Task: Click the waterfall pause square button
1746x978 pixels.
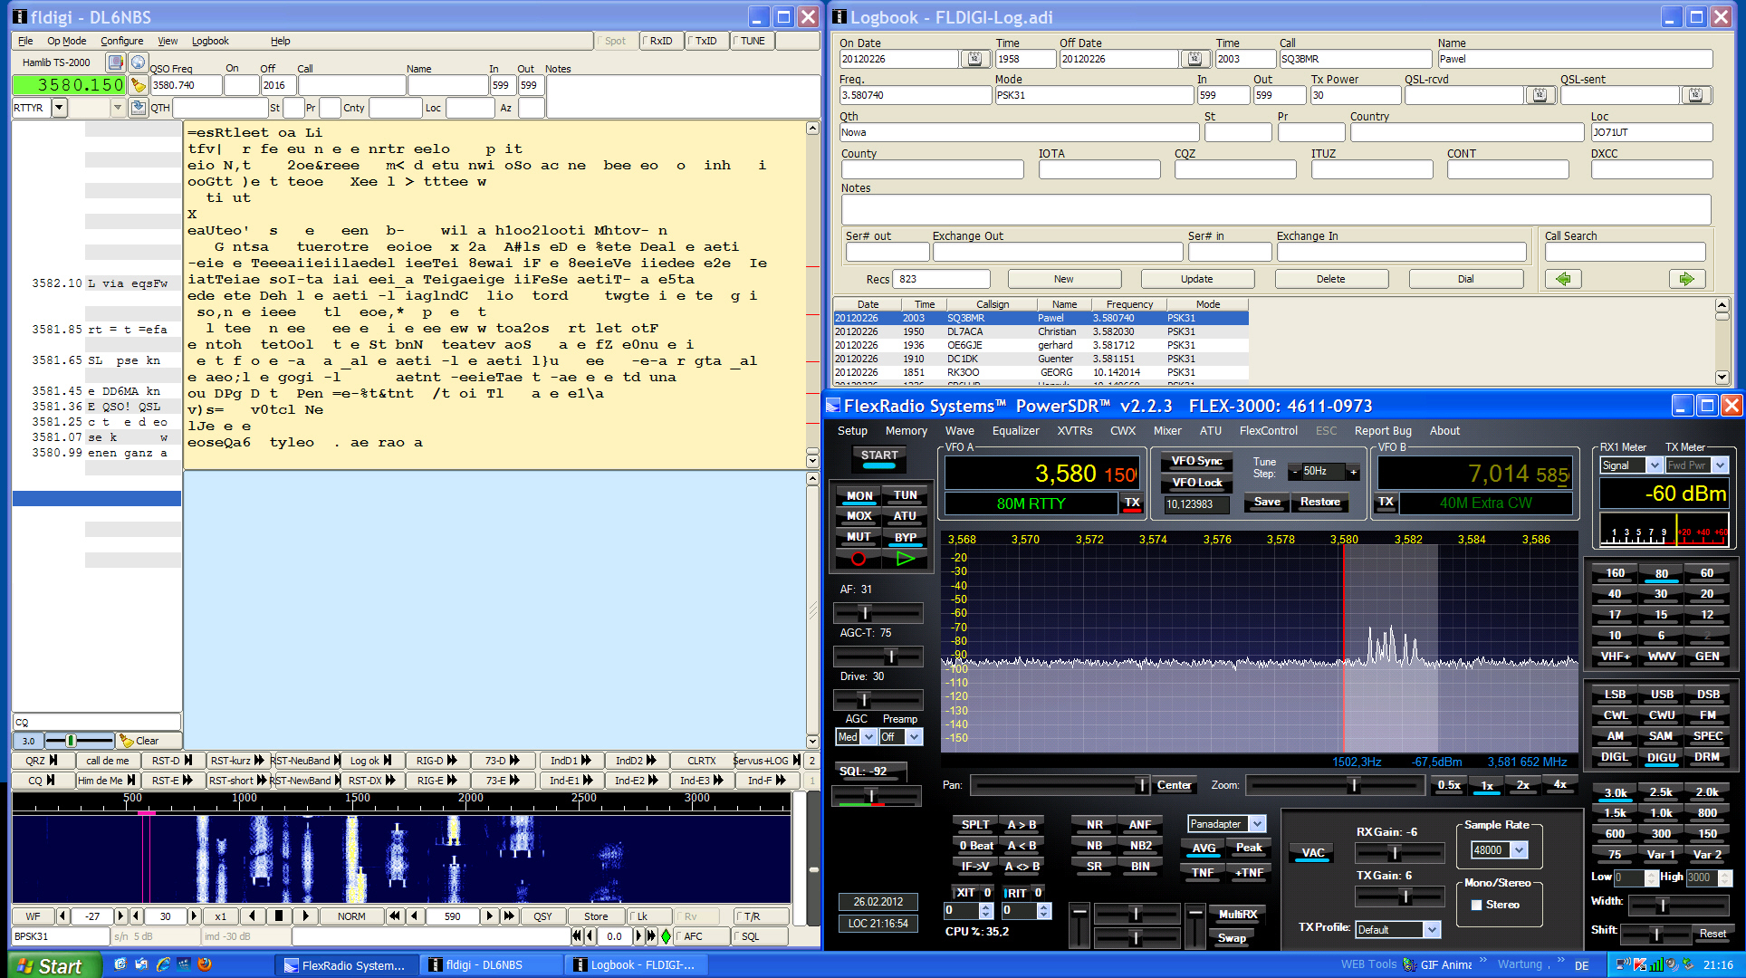Action: click(x=280, y=916)
